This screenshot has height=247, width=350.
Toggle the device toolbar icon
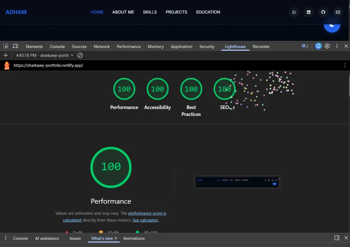[15, 46]
